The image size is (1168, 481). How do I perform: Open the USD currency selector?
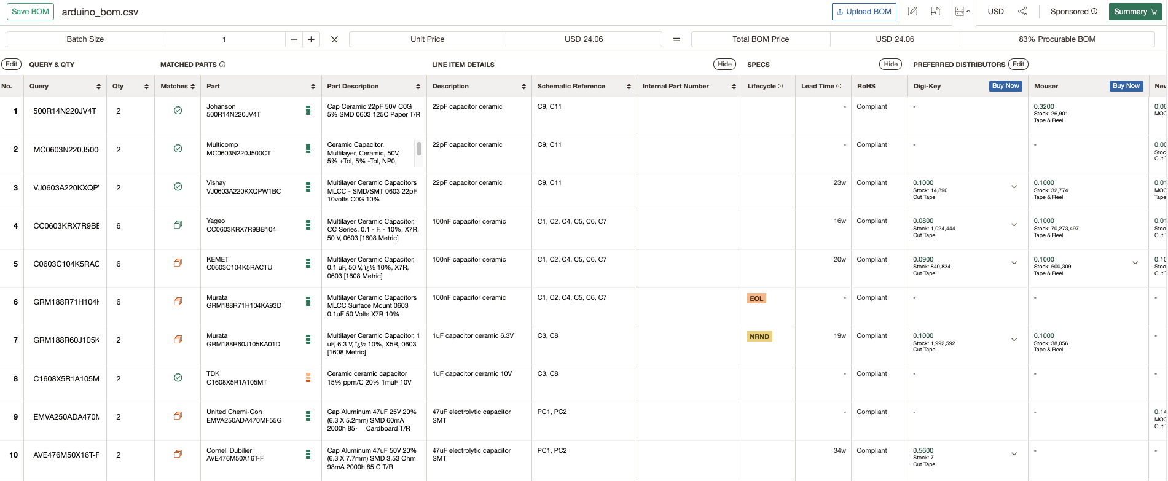995,12
